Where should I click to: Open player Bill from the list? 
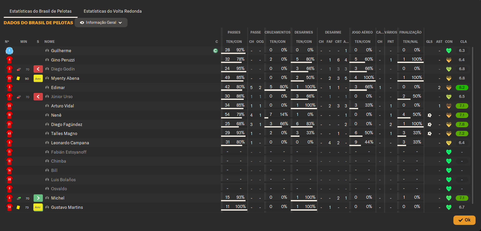tap(54, 170)
